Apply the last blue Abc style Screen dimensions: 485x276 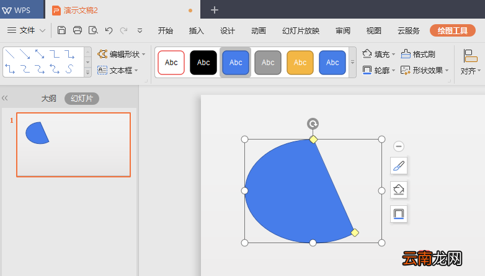(x=332, y=63)
